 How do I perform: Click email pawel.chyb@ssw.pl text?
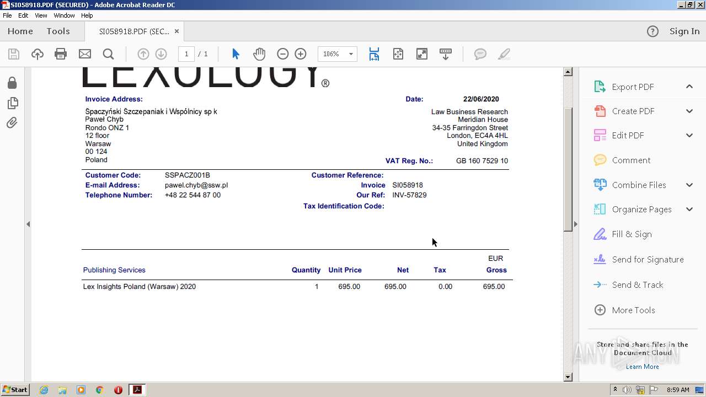(x=196, y=185)
